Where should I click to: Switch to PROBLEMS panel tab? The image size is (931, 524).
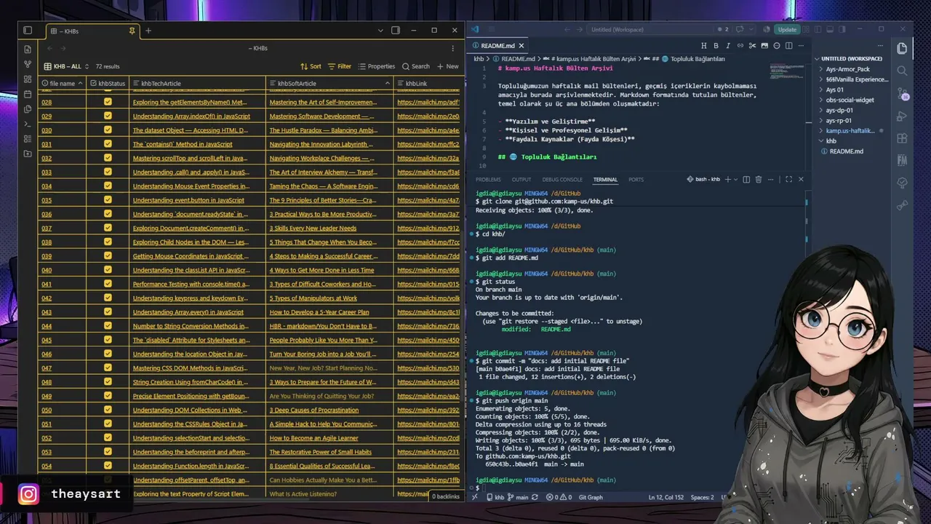click(x=488, y=179)
